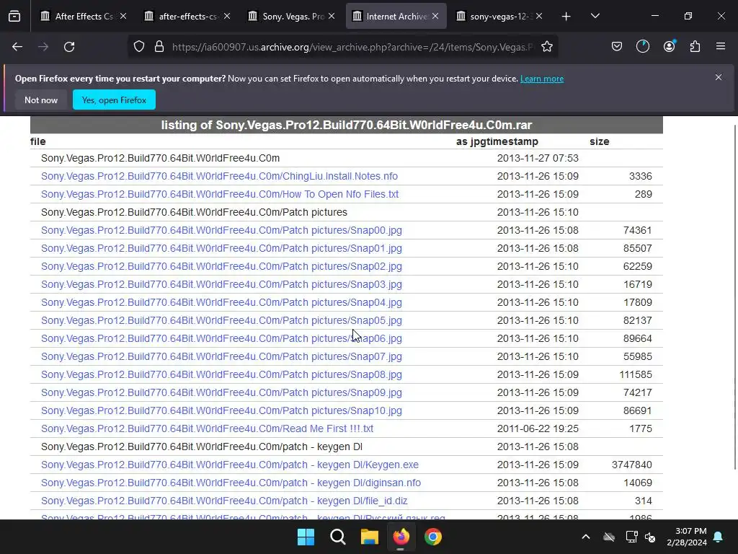Open Windows Search from the taskbar

click(x=337, y=537)
